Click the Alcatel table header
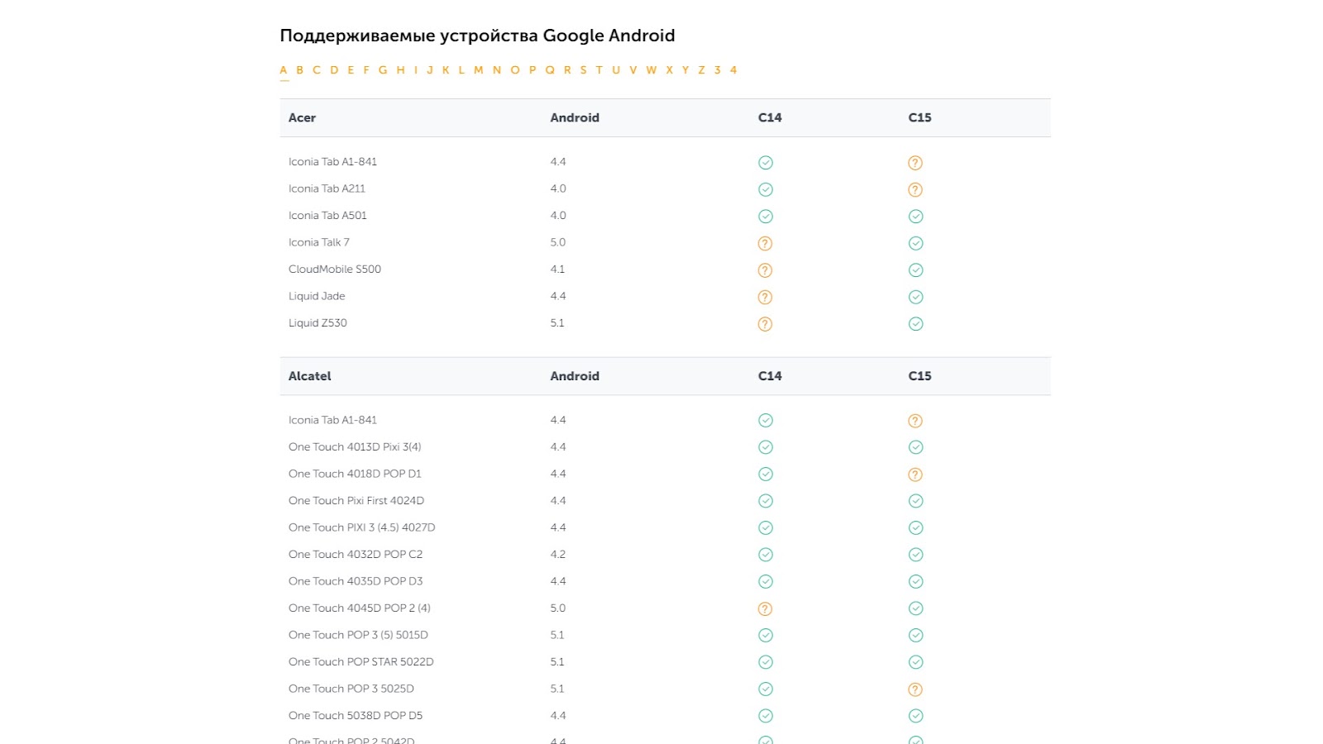This screenshot has height=744, width=1323. [309, 376]
